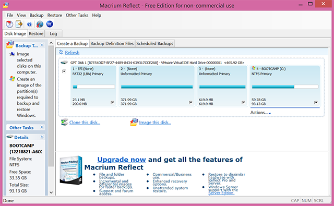This screenshot has width=334, height=206.
Task: Click the backup definition file toolbar icon
Action: (x=19, y=25)
